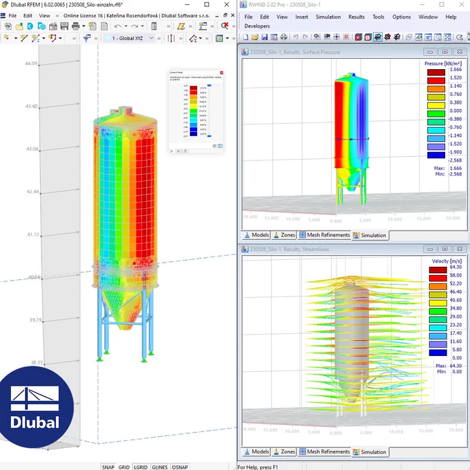
Task: Expand the redo history dropdown in RFEM
Action: (142, 26)
